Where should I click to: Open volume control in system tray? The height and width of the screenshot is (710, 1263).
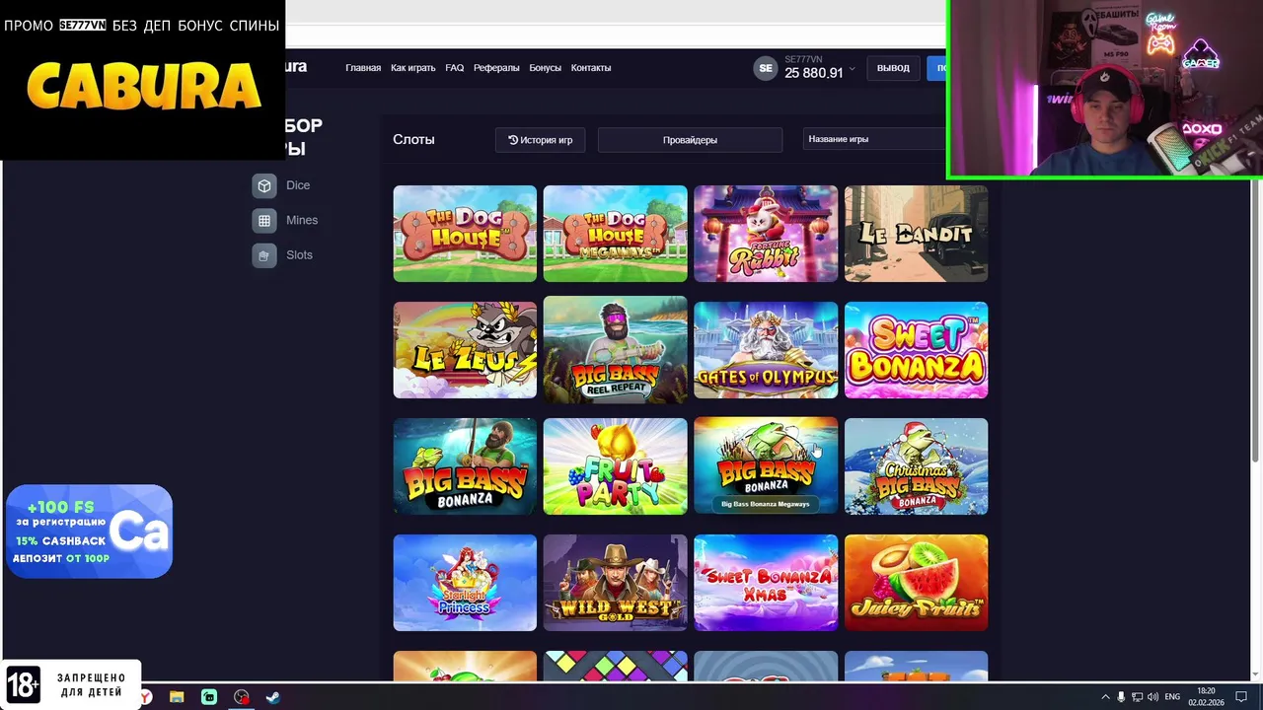(x=1152, y=697)
